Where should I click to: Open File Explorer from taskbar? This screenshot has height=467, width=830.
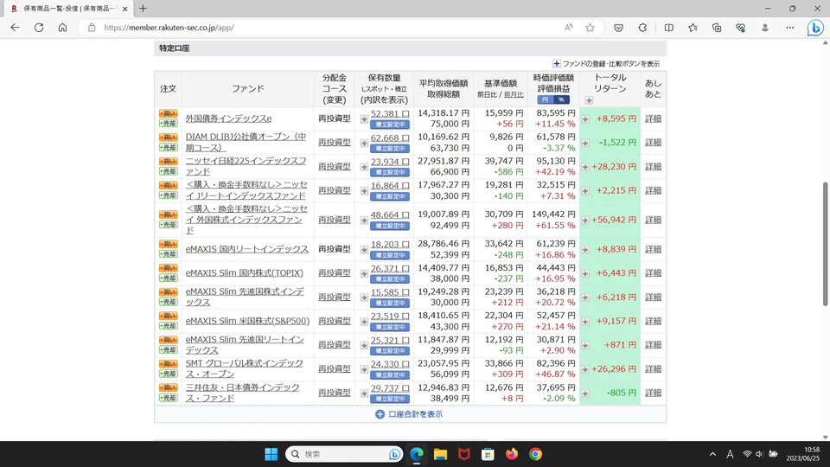pos(440,454)
